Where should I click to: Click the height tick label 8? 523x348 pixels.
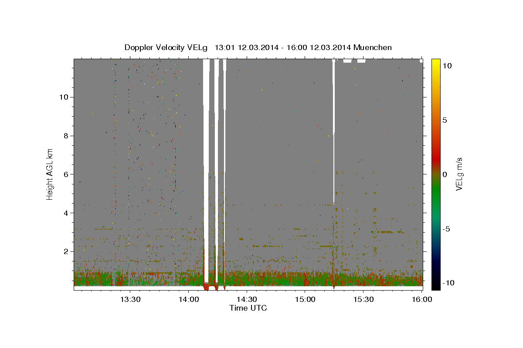click(66, 136)
